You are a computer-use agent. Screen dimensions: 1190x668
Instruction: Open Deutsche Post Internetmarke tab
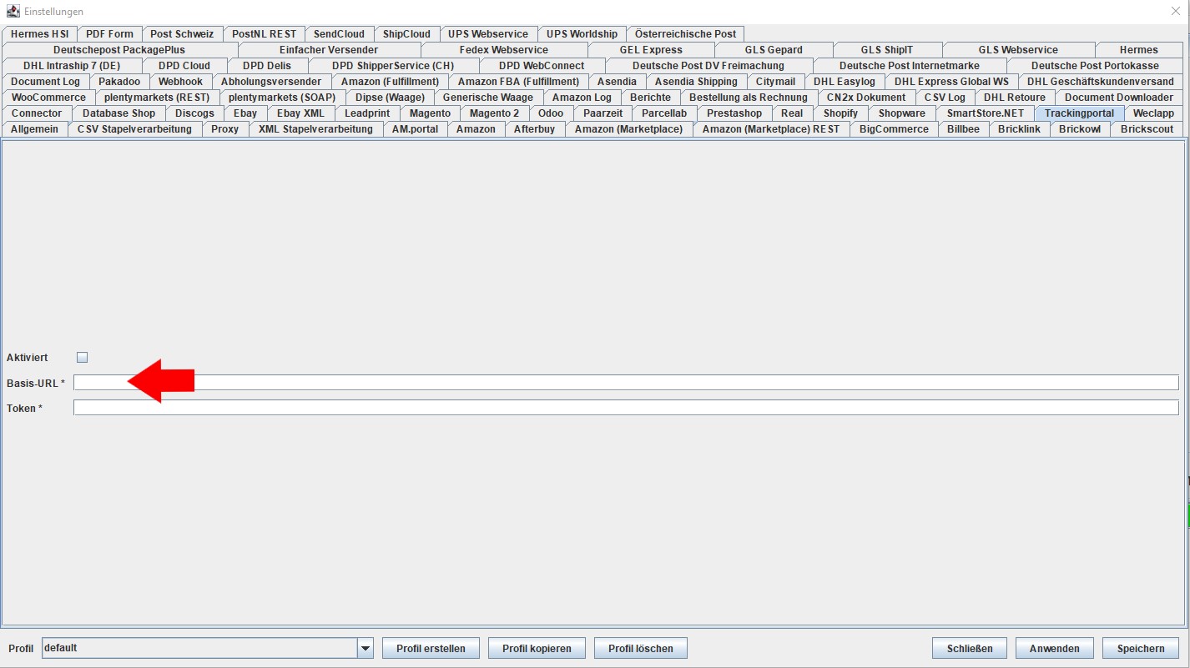pos(910,66)
